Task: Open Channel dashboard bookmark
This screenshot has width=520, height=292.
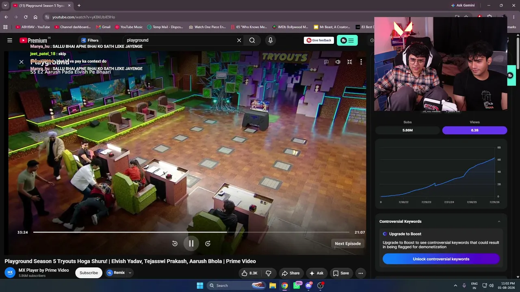Action: coord(73,27)
